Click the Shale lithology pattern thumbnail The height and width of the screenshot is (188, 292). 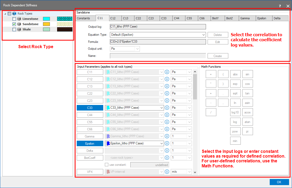click(x=65, y=29)
